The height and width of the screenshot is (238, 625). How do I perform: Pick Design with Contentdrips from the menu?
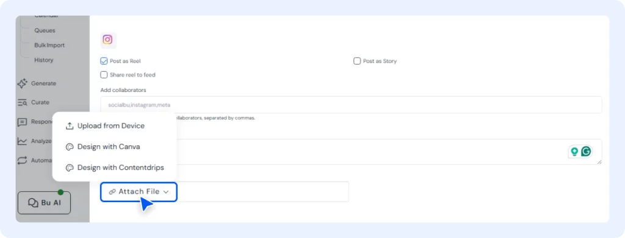(114, 167)
